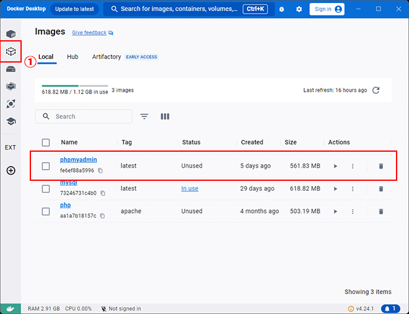Click the Showing 3 items text
The height and width of the screenshot is (314, 409).
click(x=367, y=292)
